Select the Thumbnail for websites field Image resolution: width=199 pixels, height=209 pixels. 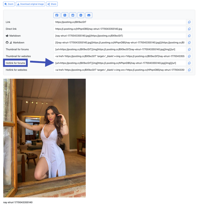pos(120,56)
